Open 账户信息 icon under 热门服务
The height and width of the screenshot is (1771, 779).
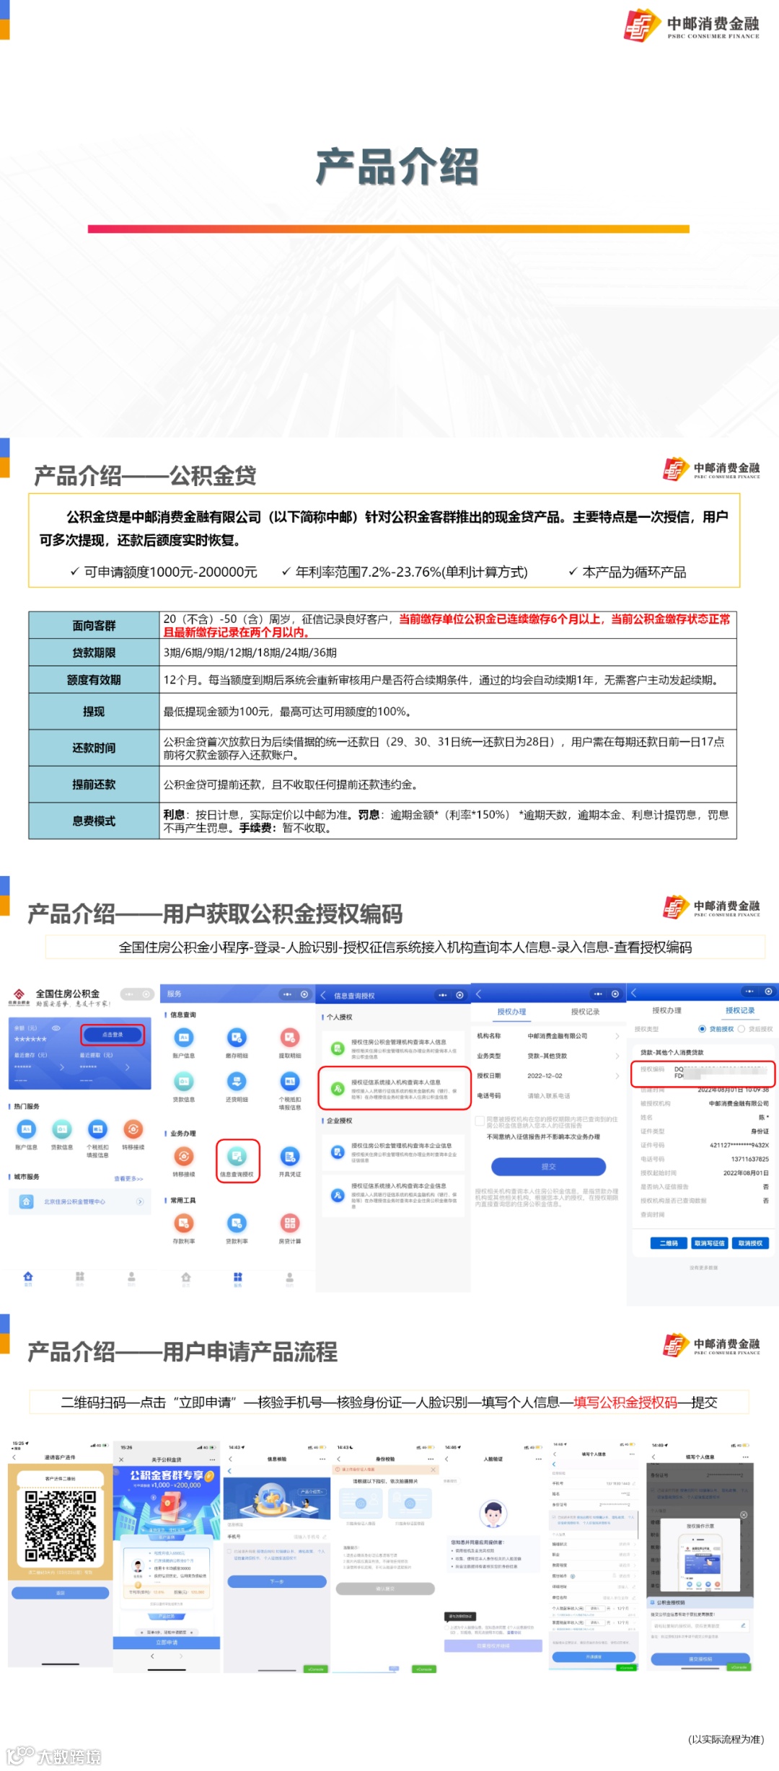pos(26,1129)
